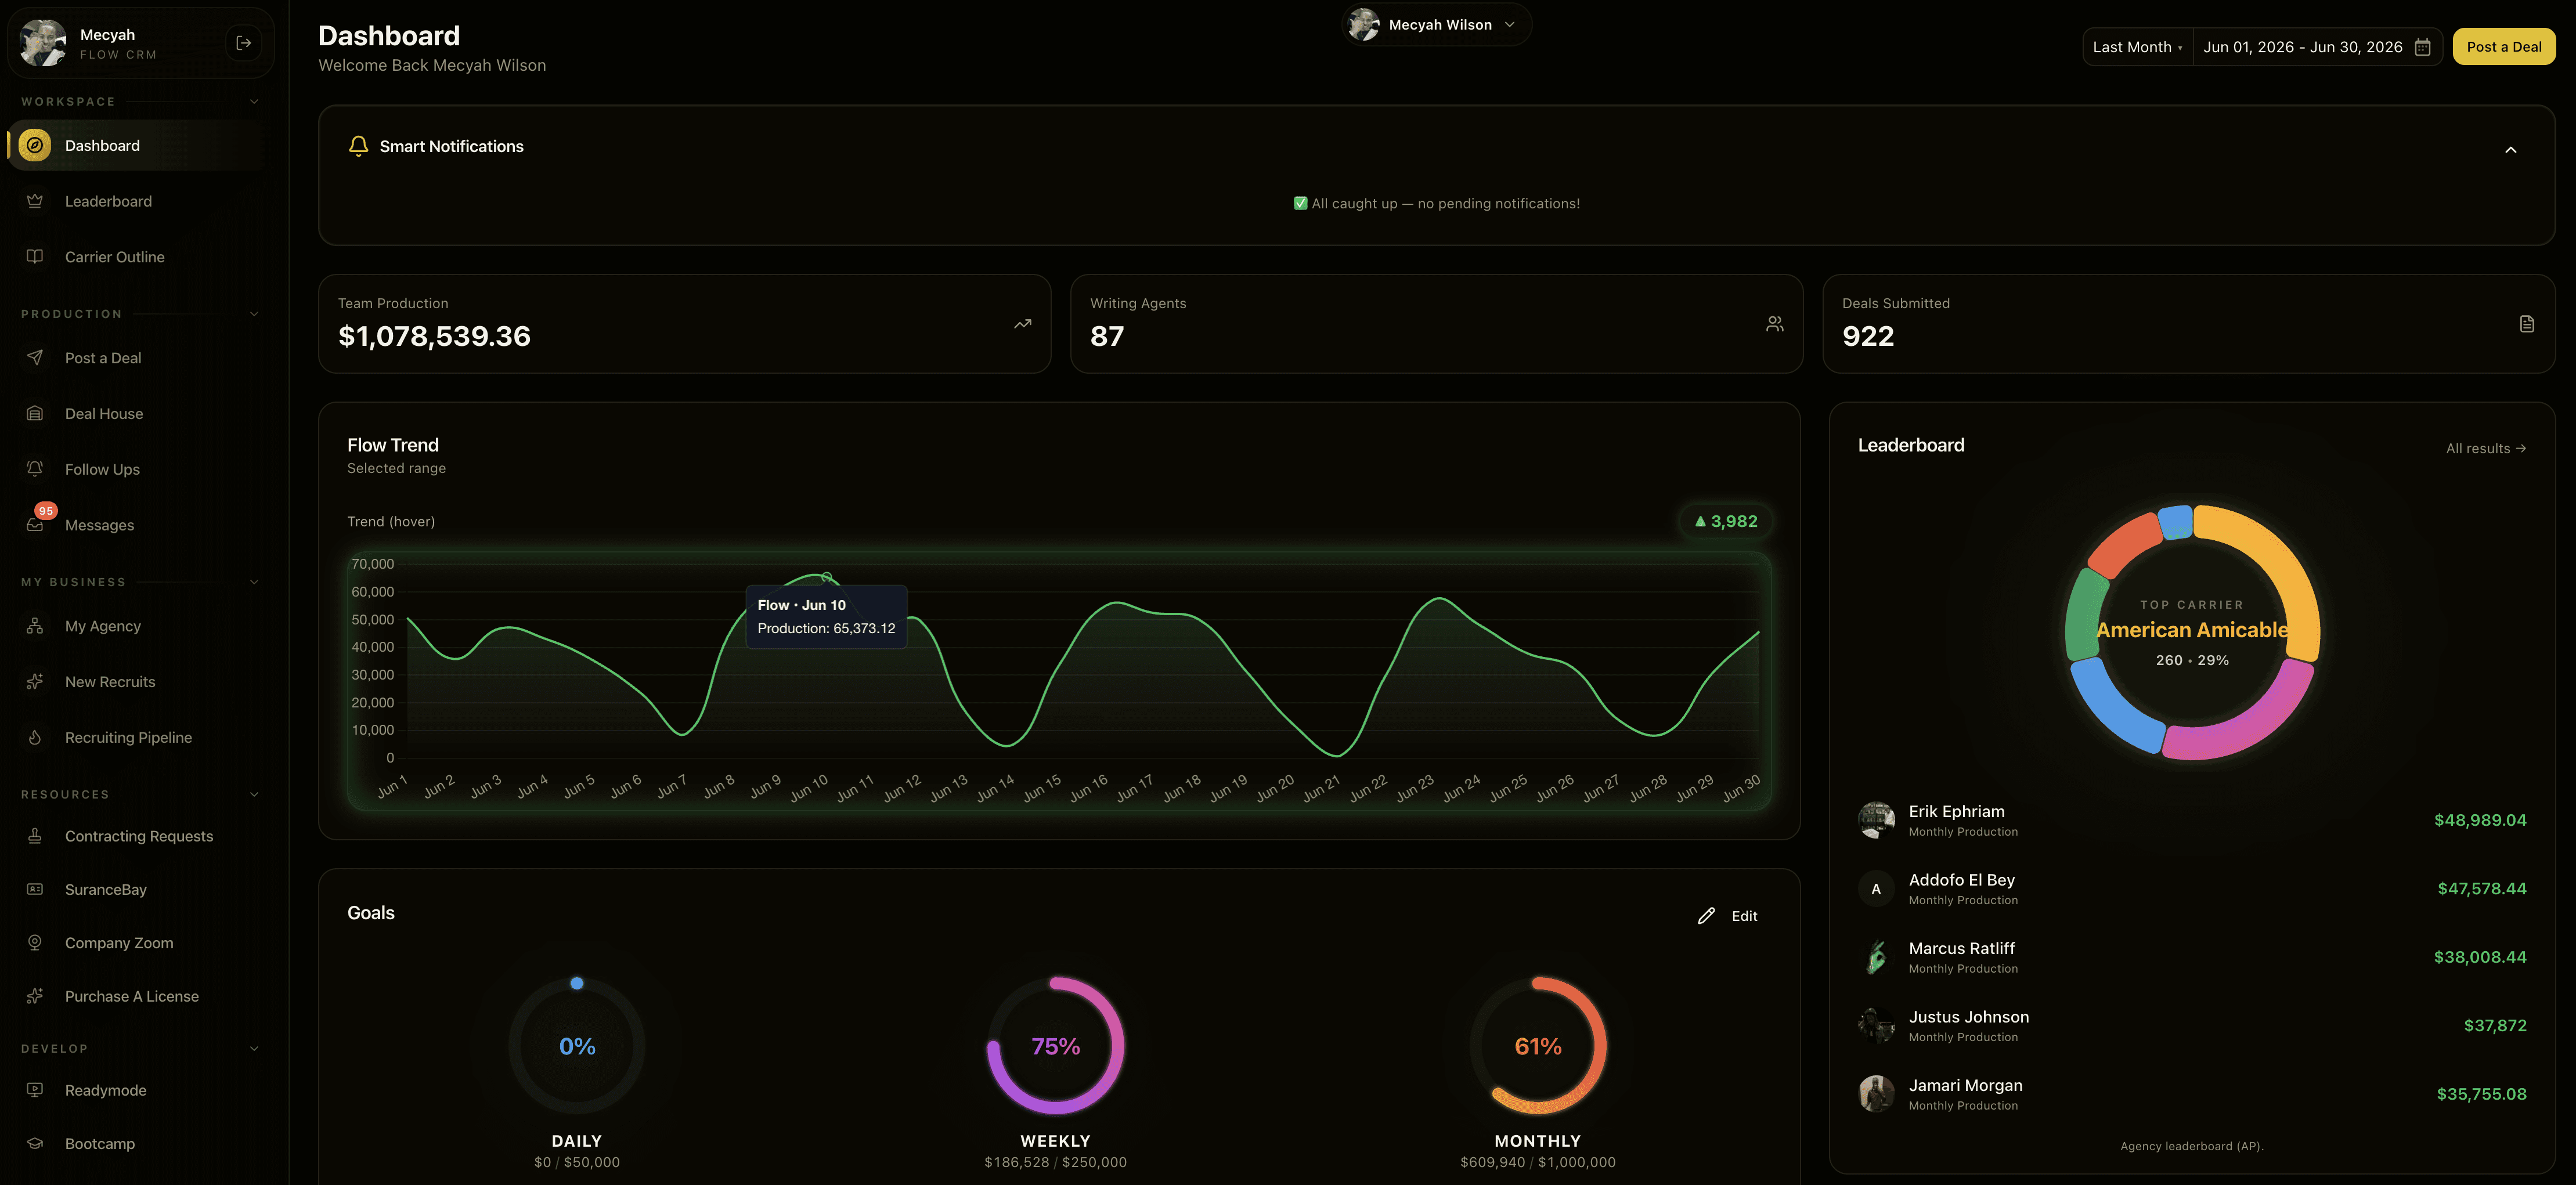Click the Jun 10 data point on Flow Trend

(x=826, y=577)
